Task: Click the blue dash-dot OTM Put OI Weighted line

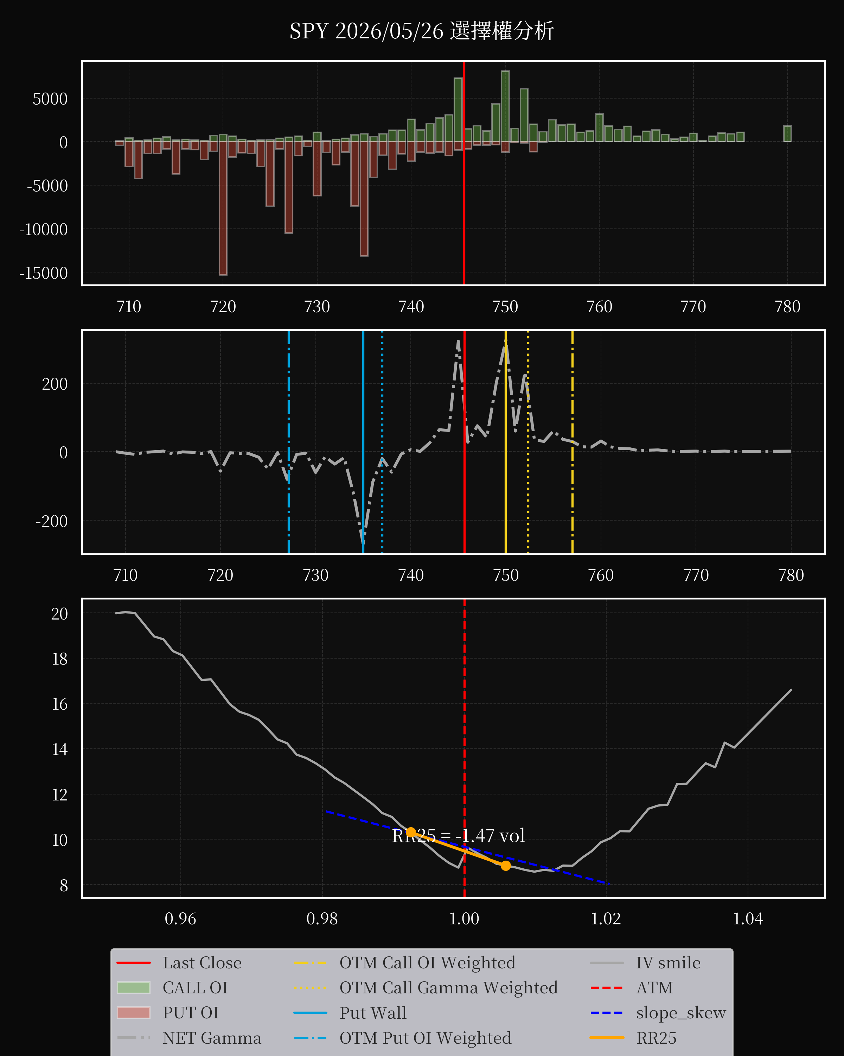Action: 289,442
